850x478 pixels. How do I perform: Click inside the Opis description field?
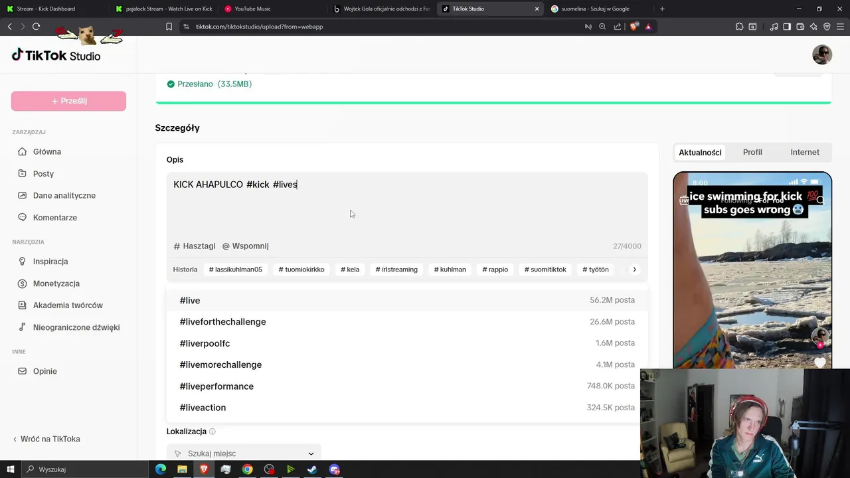tap(407, 206)
